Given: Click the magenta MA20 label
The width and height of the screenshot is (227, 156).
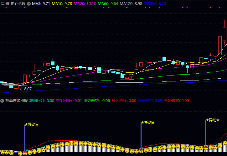Looking at the screenshot, I should (85, 4).
